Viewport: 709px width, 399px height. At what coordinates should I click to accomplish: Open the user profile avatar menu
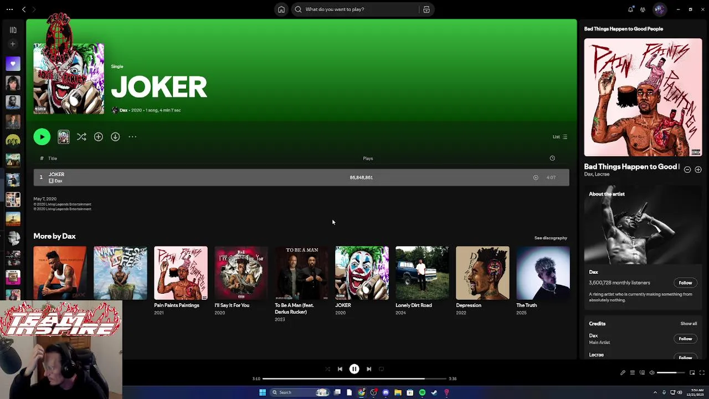[659, 9]
